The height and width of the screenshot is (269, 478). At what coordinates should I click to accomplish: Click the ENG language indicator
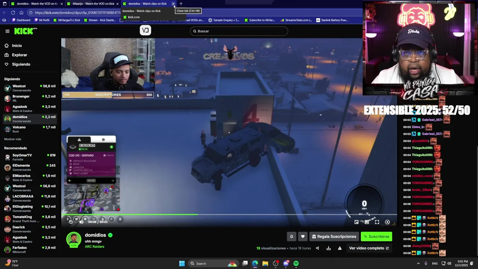point(435,263)
